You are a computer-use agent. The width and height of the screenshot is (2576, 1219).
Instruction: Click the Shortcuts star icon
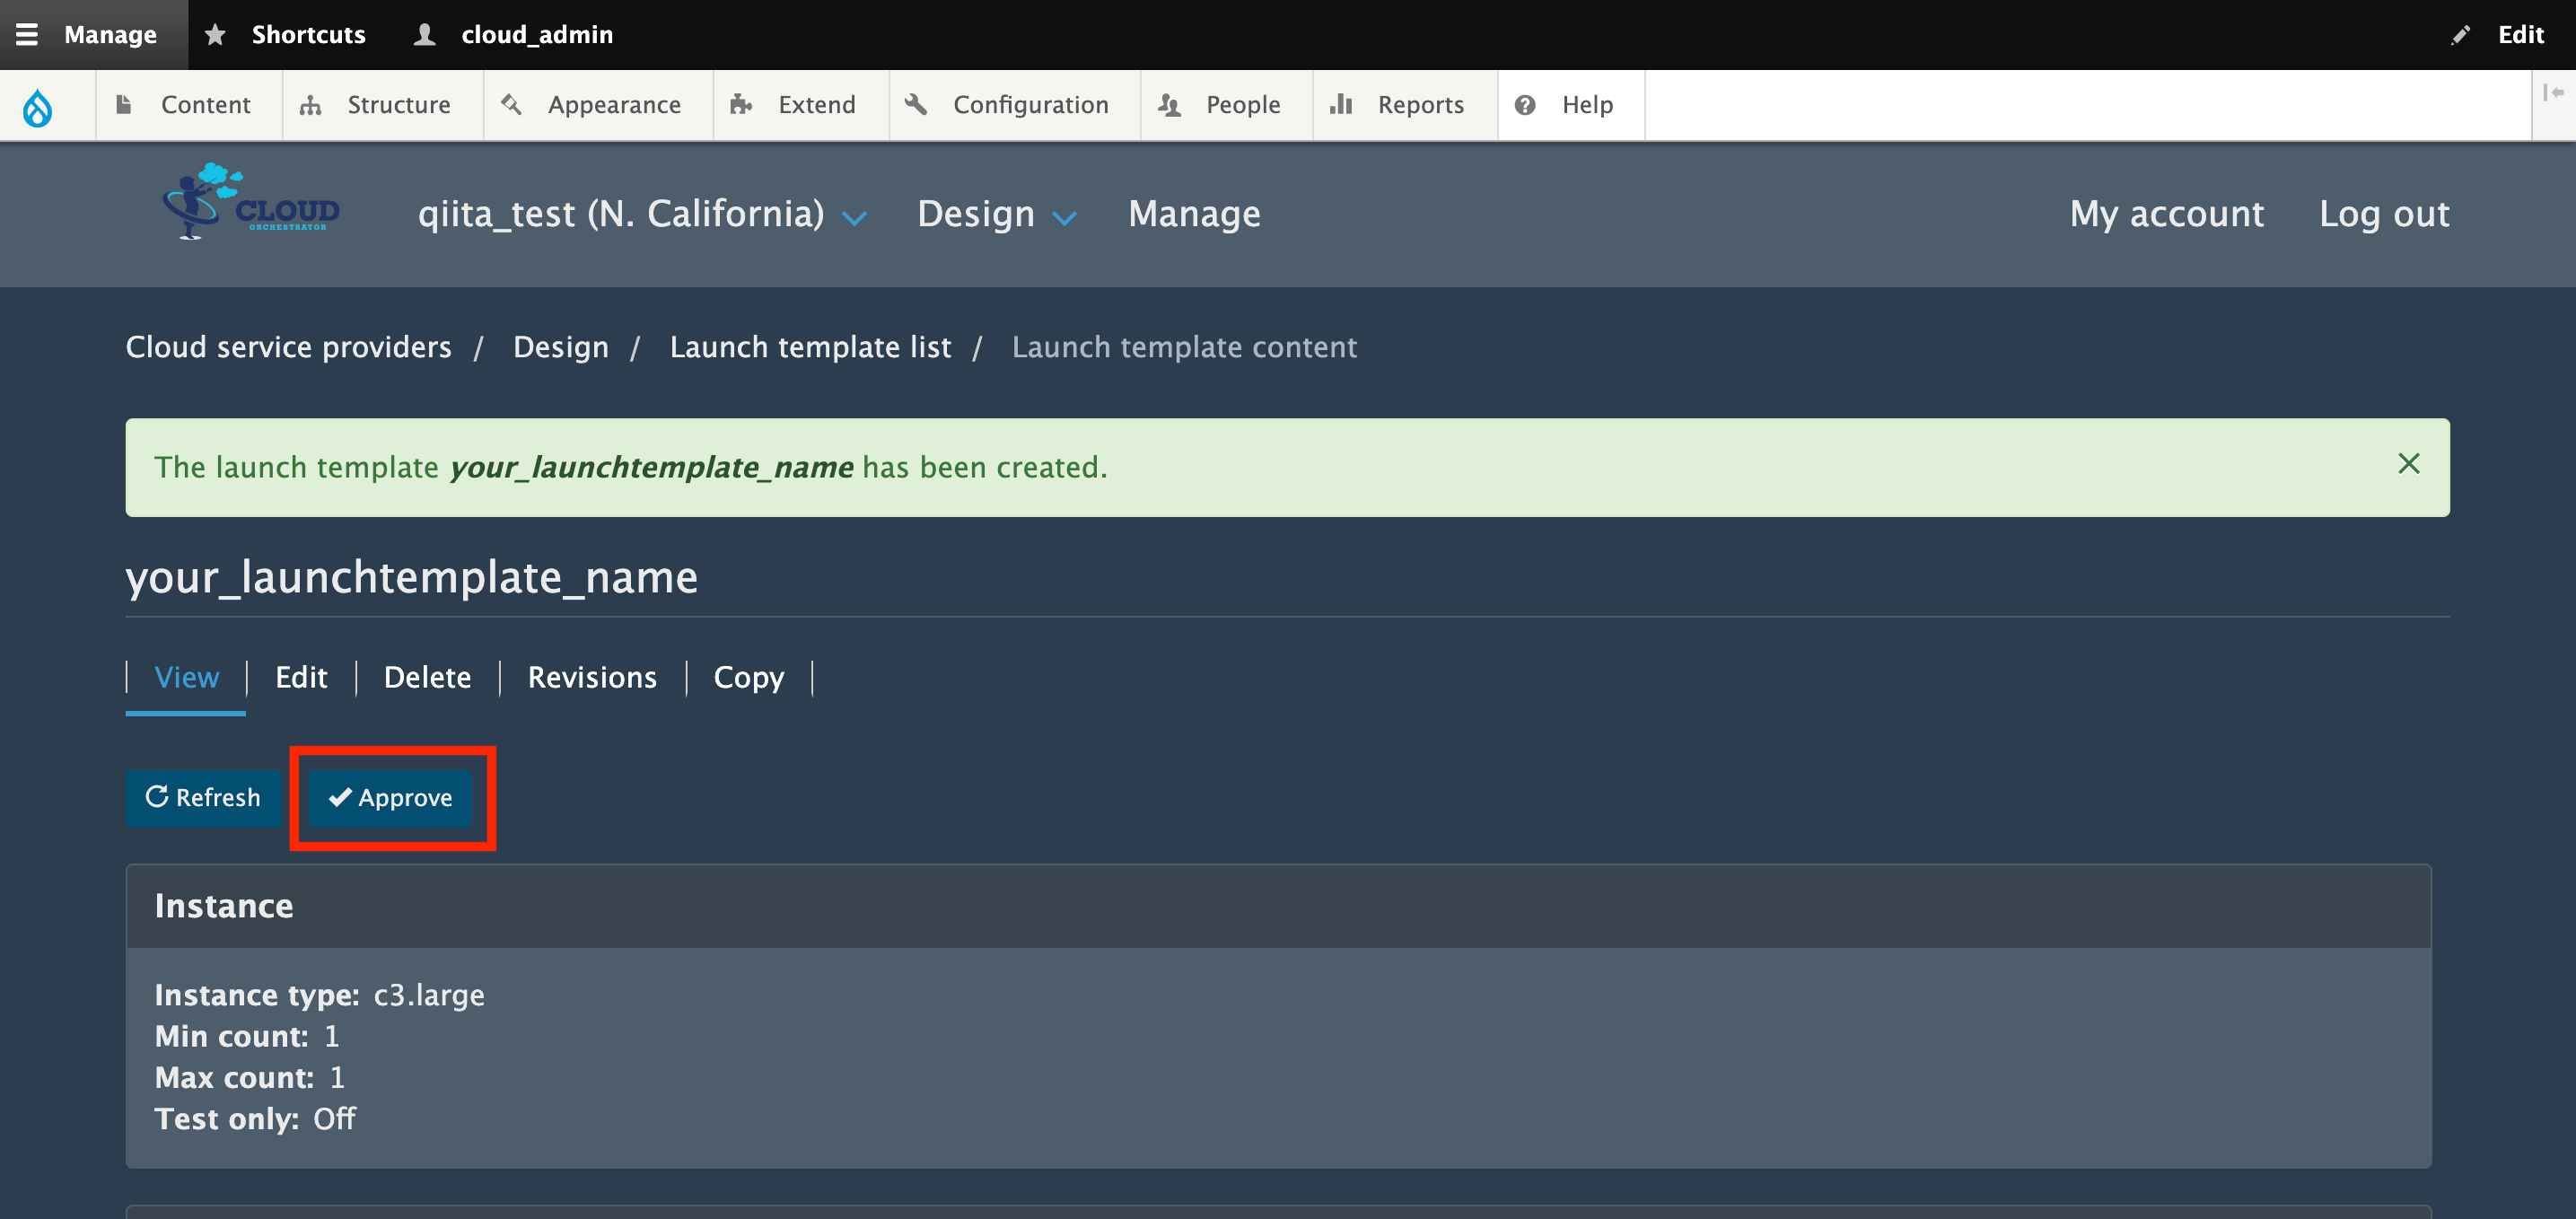point(215,34)
